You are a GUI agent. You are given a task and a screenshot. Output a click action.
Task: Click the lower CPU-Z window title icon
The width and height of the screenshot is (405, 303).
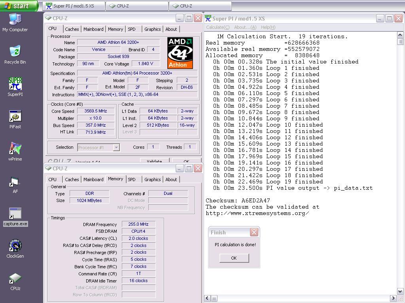point(48,168)
